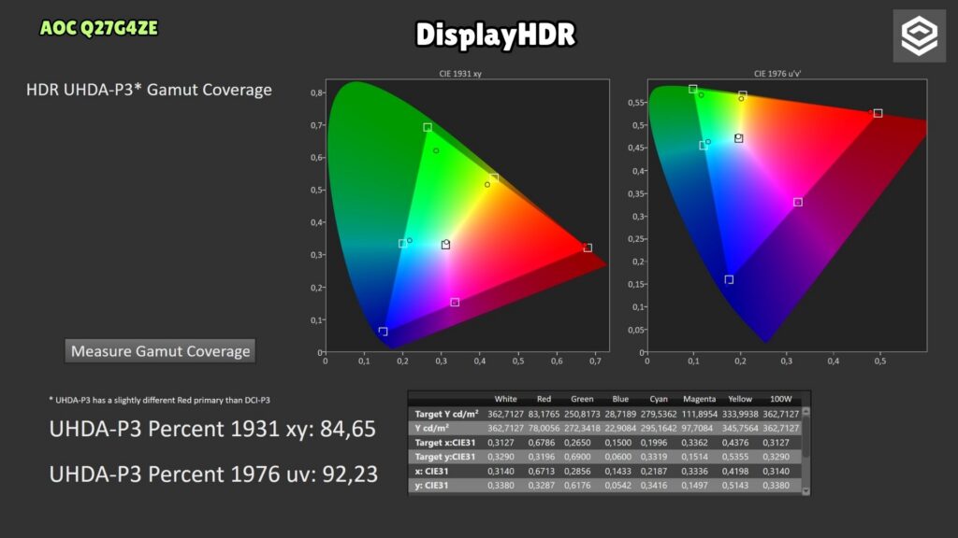Click the Magenta column header
Screen dimensions: 958x538
(699, 399)
